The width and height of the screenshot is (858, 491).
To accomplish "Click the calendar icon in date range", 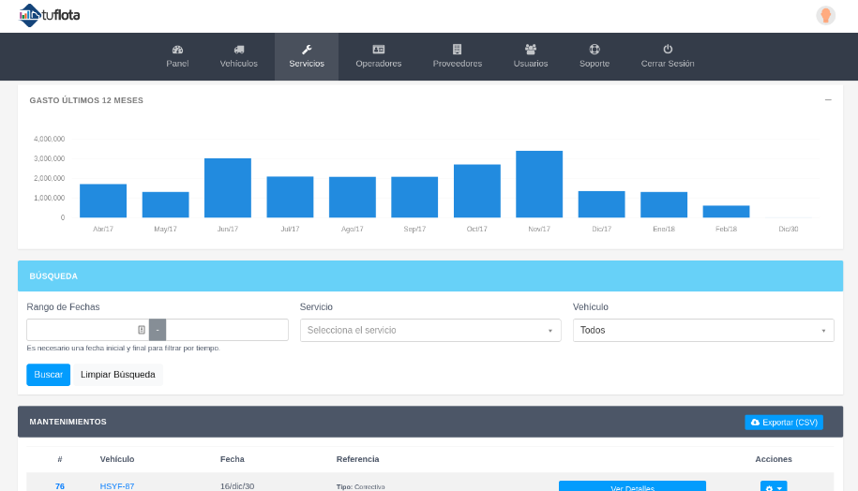I will click(x=142, y=330).
